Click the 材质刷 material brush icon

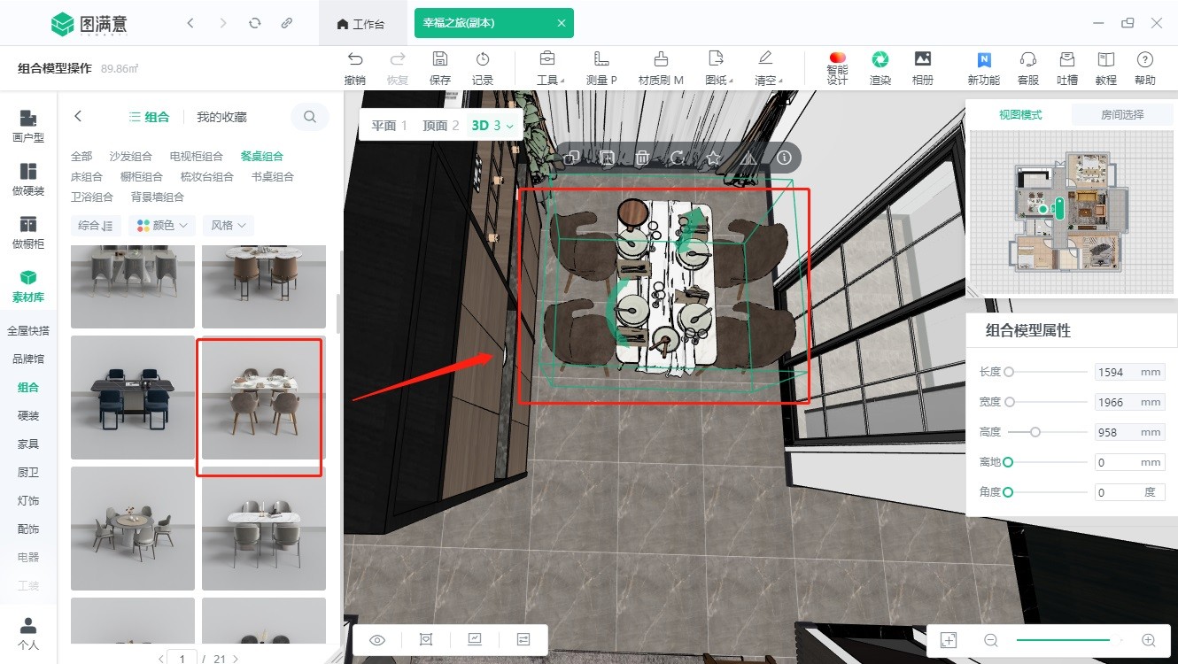click(x=661, y=59)
